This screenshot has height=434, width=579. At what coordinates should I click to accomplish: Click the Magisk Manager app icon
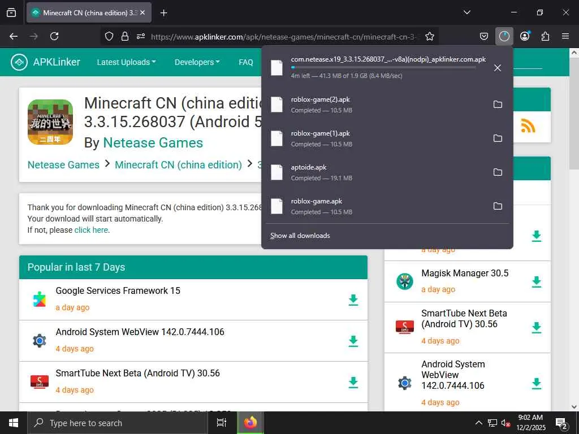tap(405, 281)
